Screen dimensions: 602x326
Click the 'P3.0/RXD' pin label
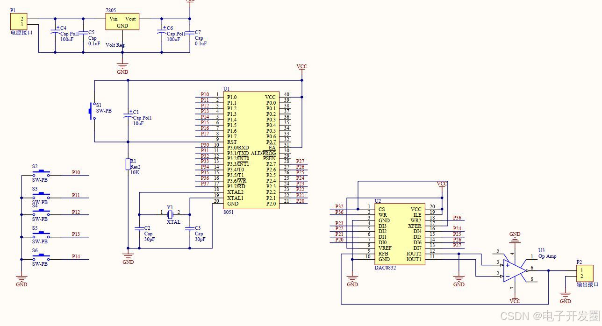point(238,148)
